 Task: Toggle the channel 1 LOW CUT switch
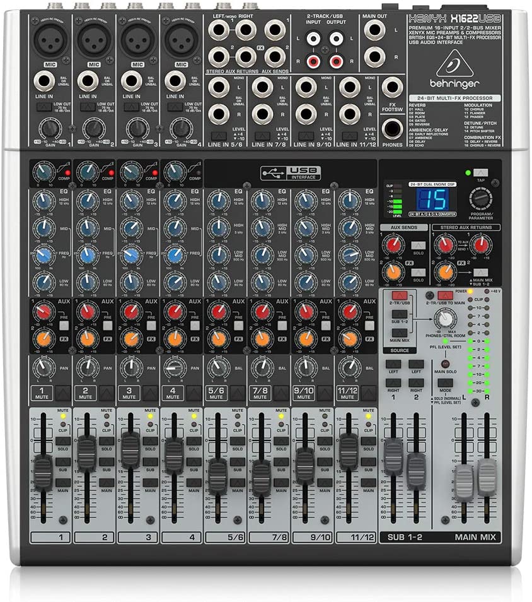tap(44, 107)
